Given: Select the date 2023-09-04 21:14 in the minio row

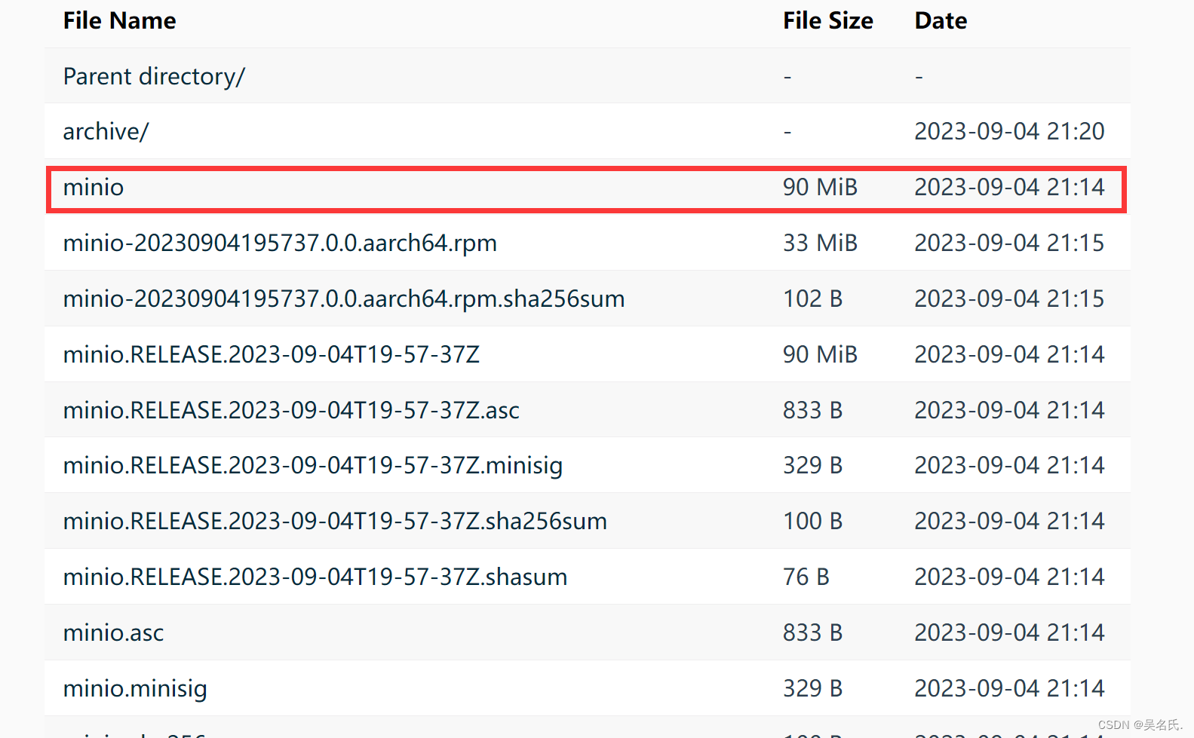Looking at the screenshot, I should [x=1009, y=187].
